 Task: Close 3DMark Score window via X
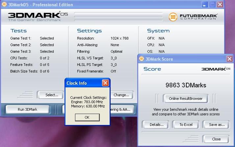pos(229,59)
